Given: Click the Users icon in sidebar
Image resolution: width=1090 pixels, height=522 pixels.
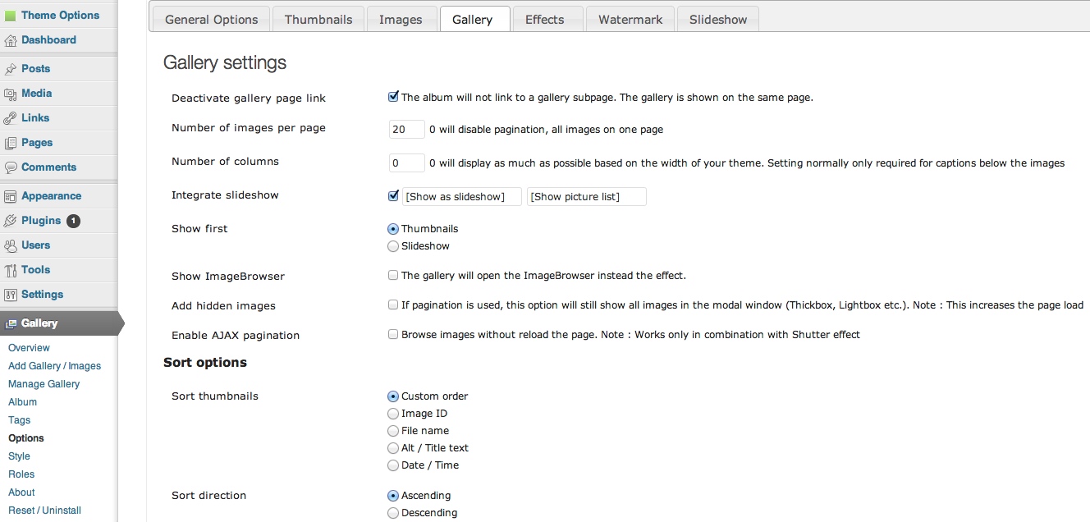Looking at the screenshot, I should pos(10,245).
